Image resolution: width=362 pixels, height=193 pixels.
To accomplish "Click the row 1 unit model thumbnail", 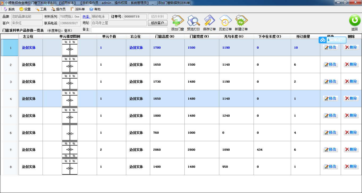I will pos(70,48).
